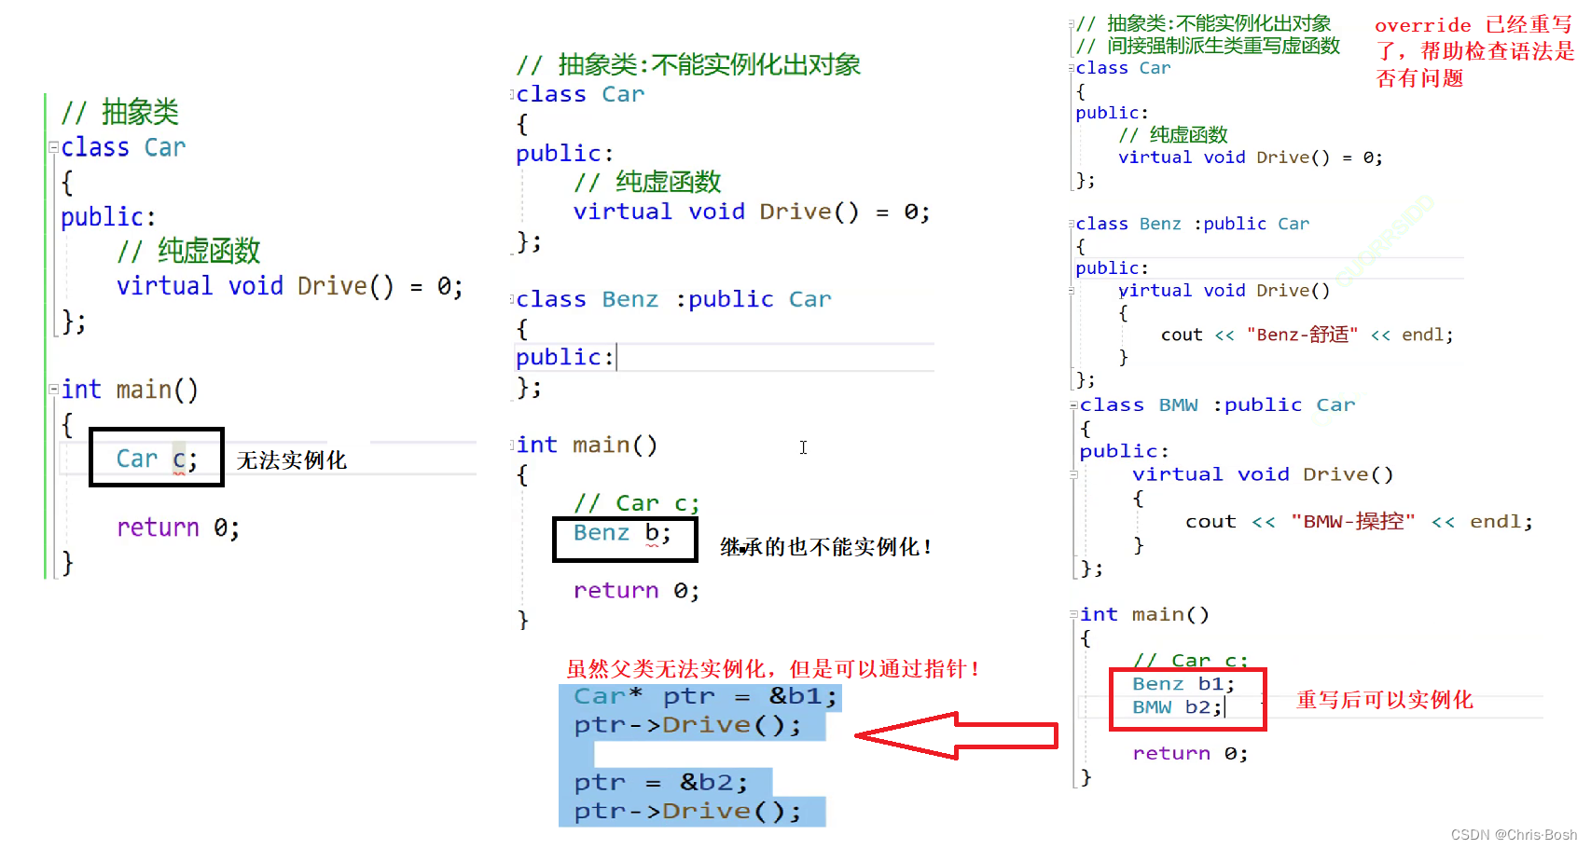
Task: Collapse the 'class BMW :public Car' fold marker
Action: pos(1072,405)
